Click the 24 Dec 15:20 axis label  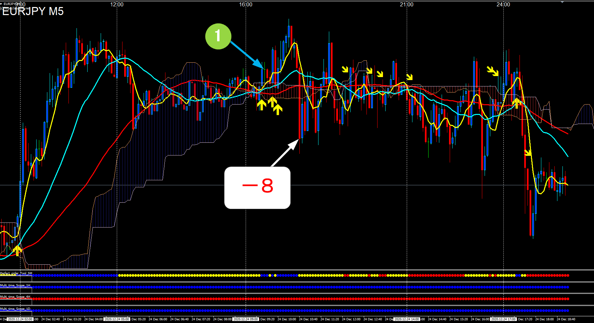[459, 319]
